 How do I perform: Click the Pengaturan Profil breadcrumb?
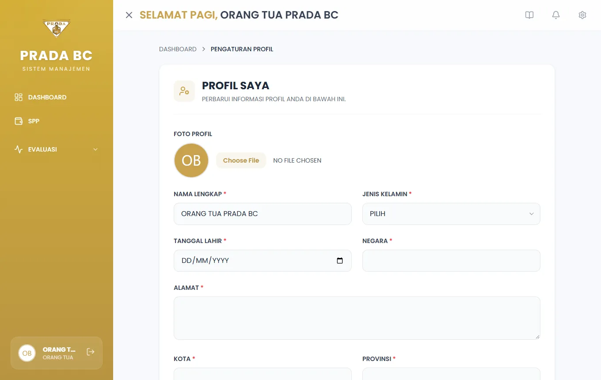242,49
